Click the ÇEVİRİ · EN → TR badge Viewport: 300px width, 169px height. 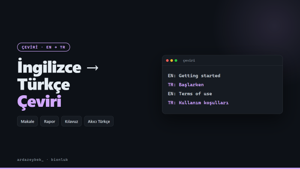44,47
